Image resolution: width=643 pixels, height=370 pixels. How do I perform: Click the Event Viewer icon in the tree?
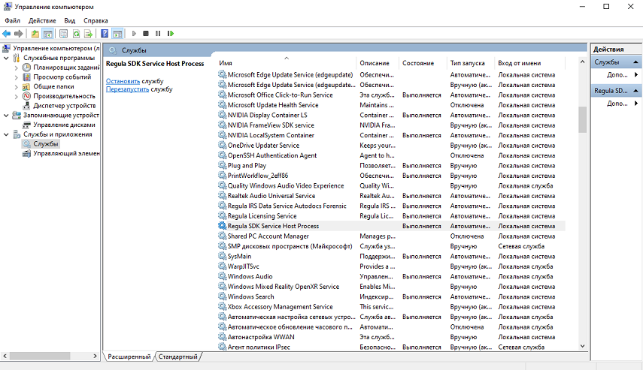click(26, 77)
